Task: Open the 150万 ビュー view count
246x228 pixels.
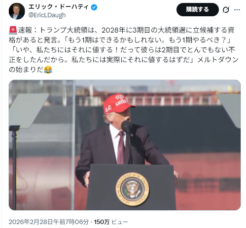Action: tap(111, 222)
